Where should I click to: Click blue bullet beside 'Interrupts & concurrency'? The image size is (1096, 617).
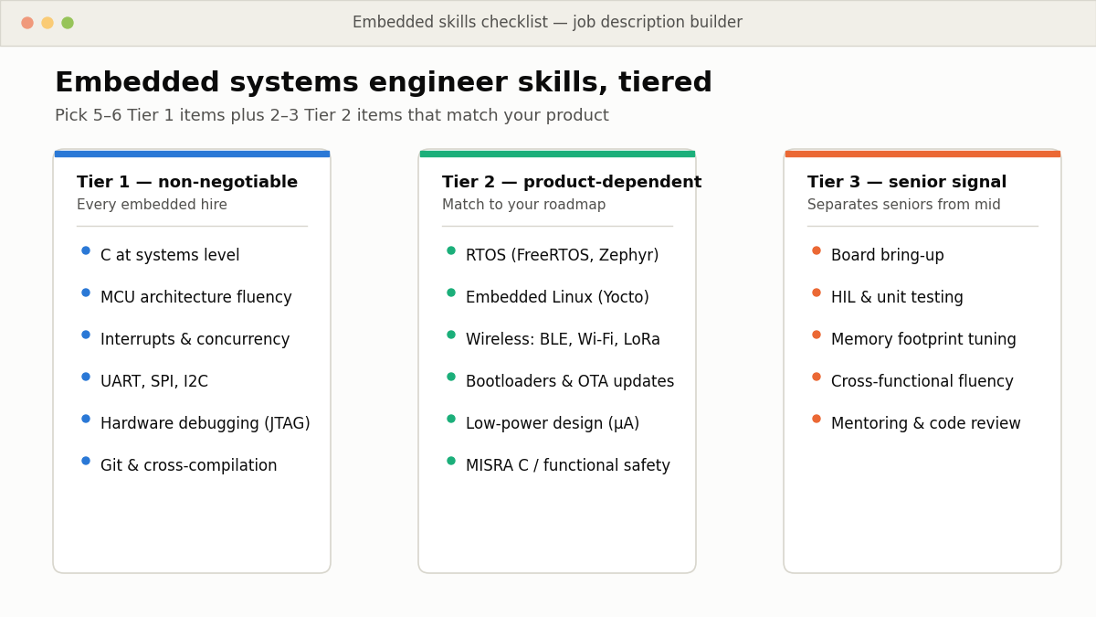coord(86,335)
